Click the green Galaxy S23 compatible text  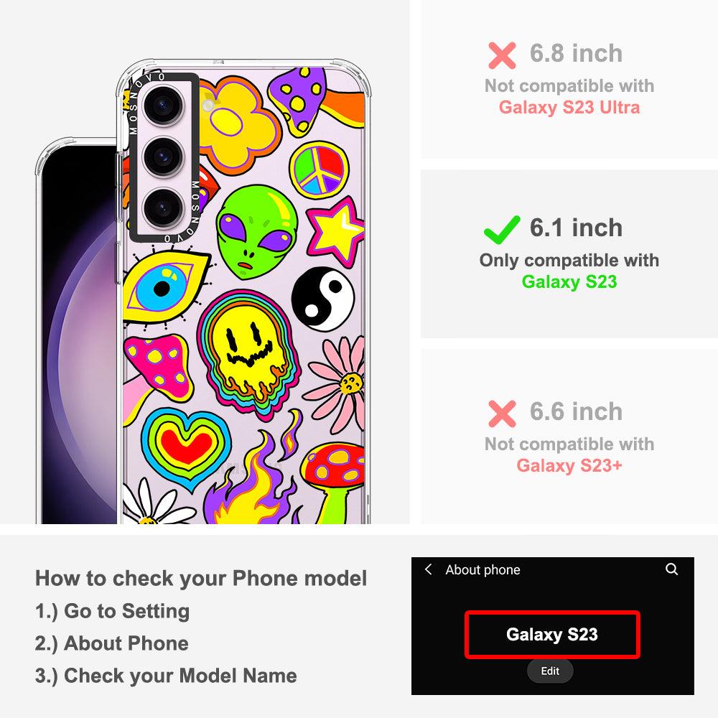pos(569,281)
